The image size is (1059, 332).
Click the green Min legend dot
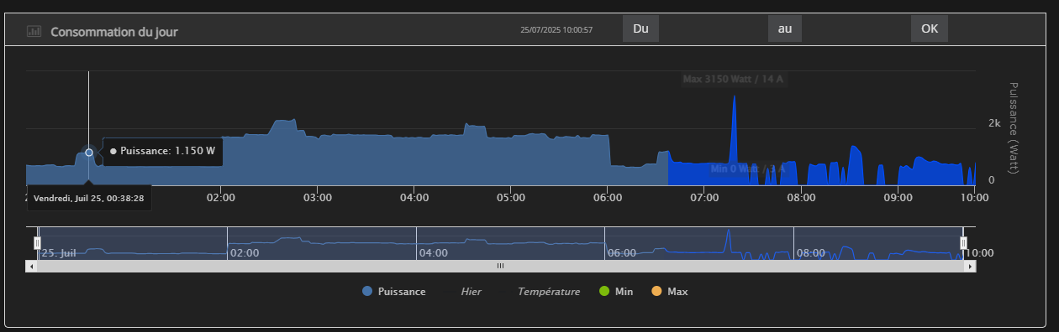tap(603, 292)
